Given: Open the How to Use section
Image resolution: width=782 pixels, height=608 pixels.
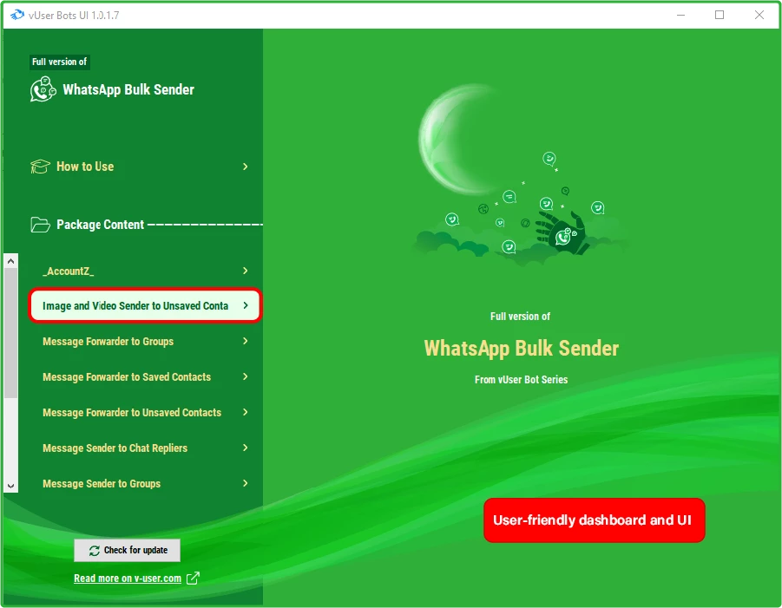Looking at the screenshot, I should click(140, 167).
